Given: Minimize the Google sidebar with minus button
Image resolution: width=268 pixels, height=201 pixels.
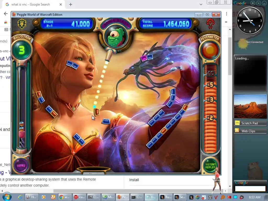Looking at the screenshot, I should point(264,3).
